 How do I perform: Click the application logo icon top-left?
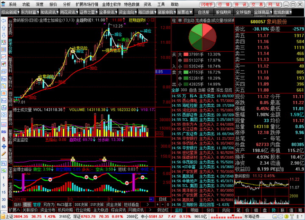(x=3, y=4)
